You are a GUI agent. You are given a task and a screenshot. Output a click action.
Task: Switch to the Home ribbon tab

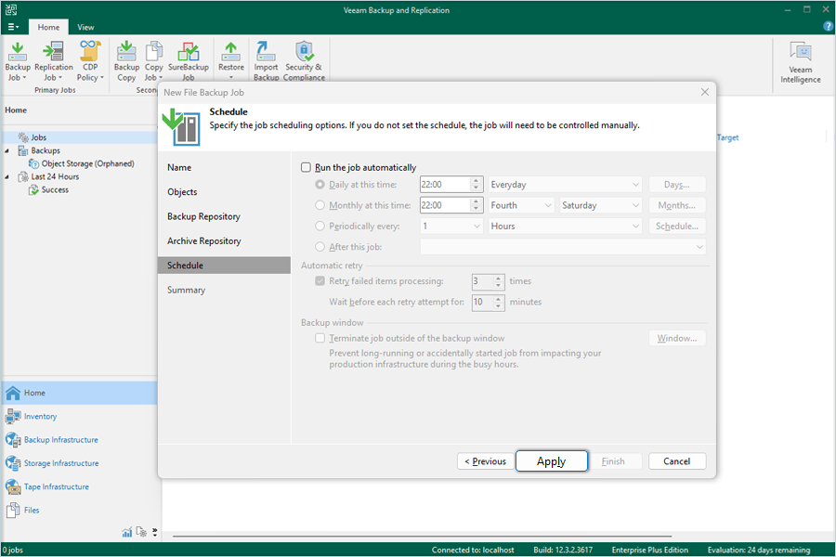[x=48, y=27]
